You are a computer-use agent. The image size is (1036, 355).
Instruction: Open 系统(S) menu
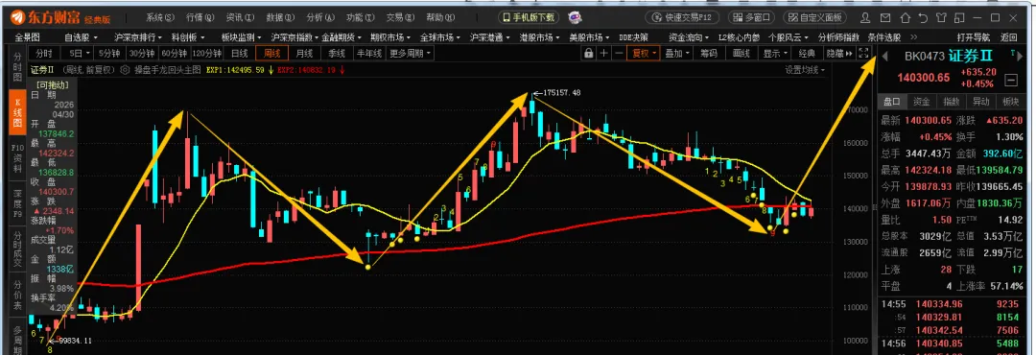160,17
